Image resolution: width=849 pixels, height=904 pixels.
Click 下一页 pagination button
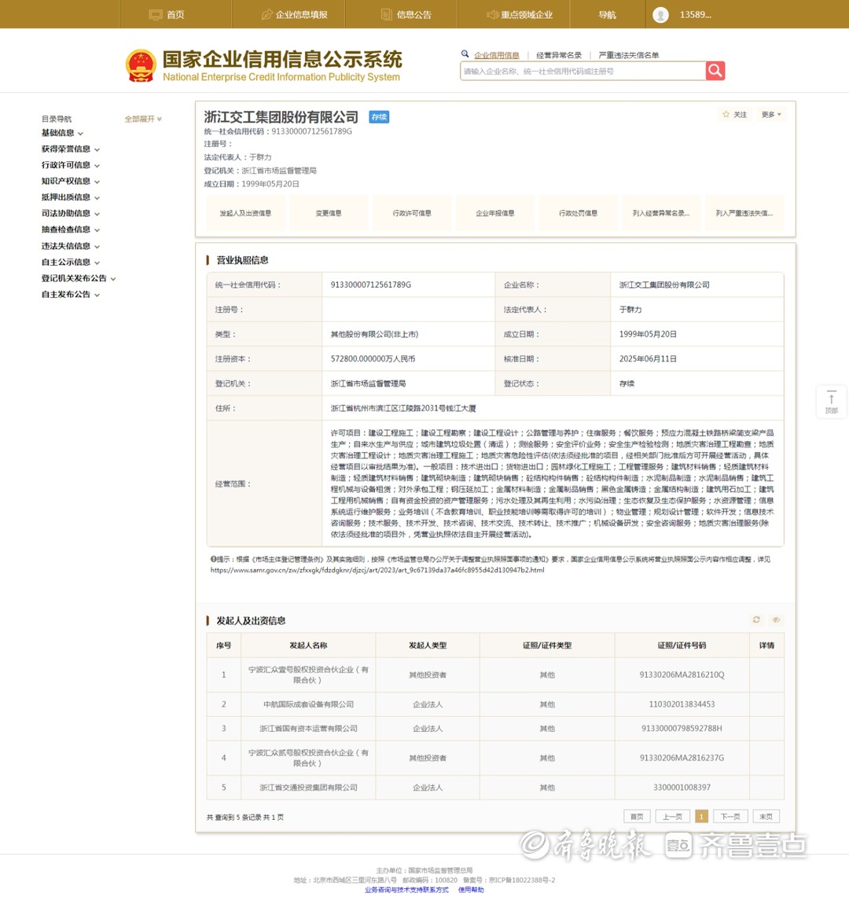730,817
